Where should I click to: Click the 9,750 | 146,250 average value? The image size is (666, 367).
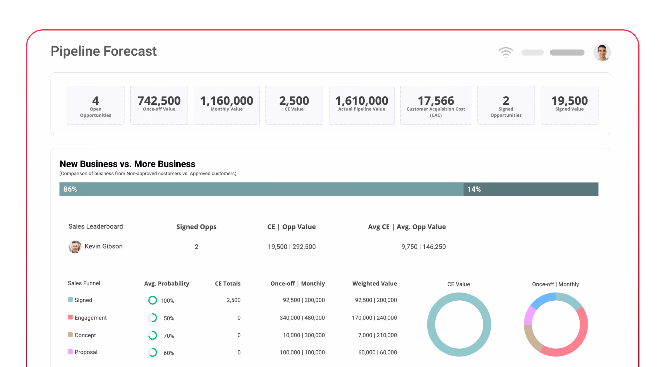[424, 247]
